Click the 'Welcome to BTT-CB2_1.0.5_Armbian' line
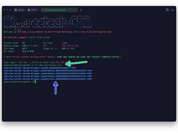Image resolution: width=178 pixels, height=133 pixels. coord(57,32)
